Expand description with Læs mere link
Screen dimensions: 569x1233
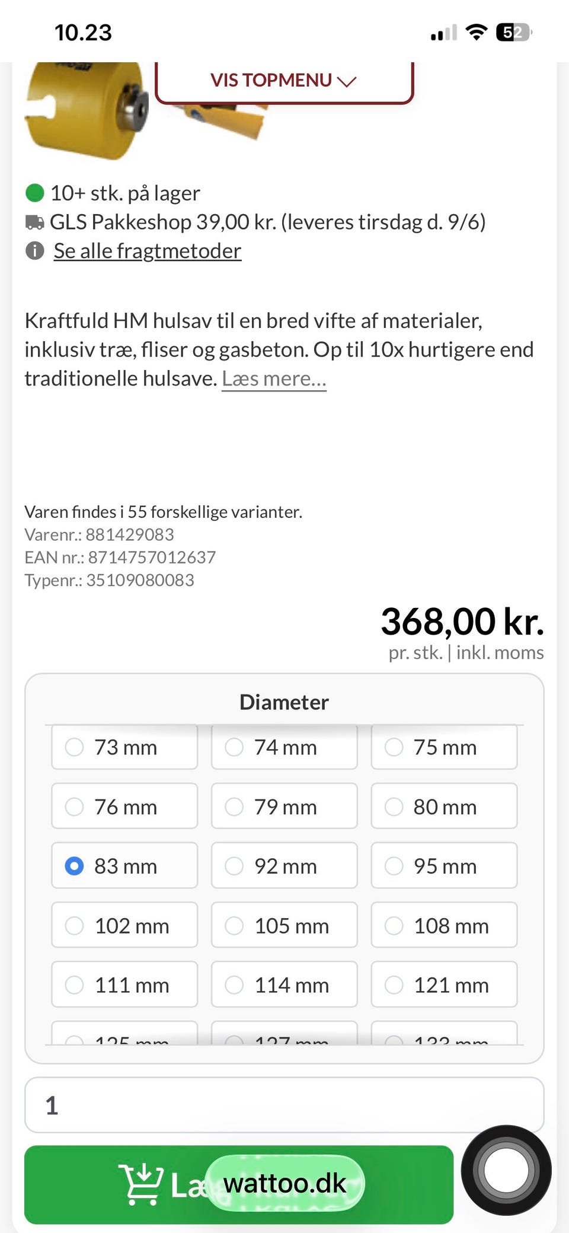click(274, 378)
